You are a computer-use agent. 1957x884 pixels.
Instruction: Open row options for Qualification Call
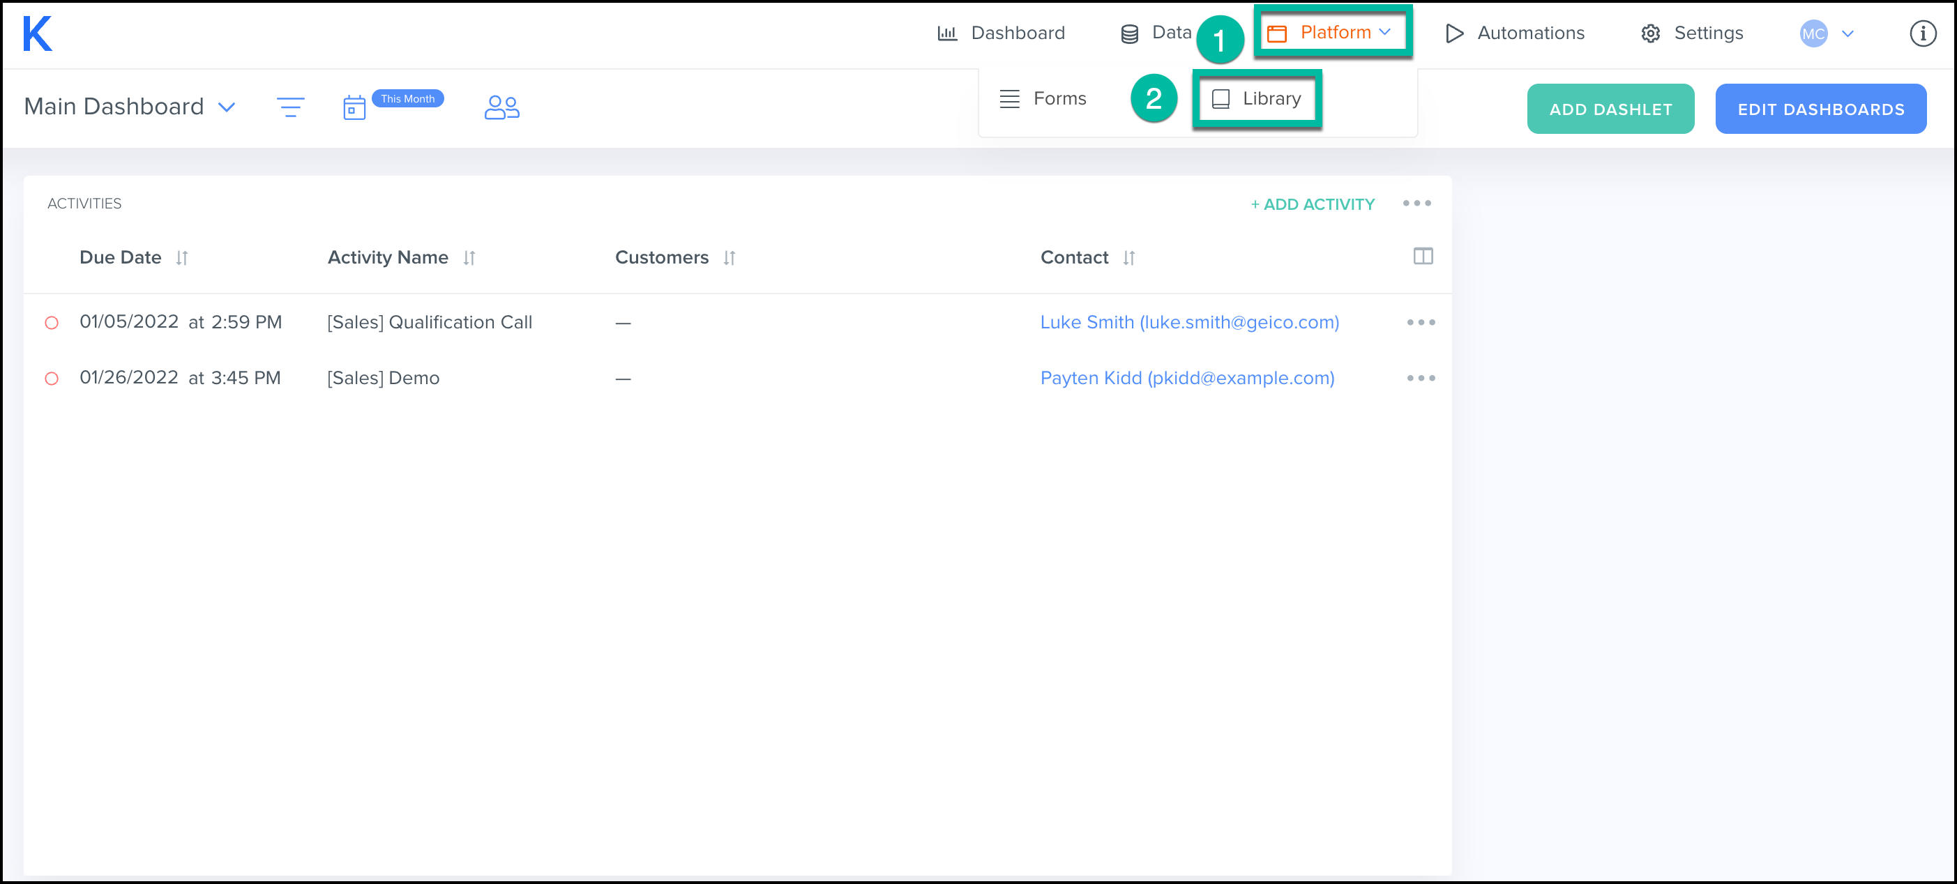click(1420, 323)
